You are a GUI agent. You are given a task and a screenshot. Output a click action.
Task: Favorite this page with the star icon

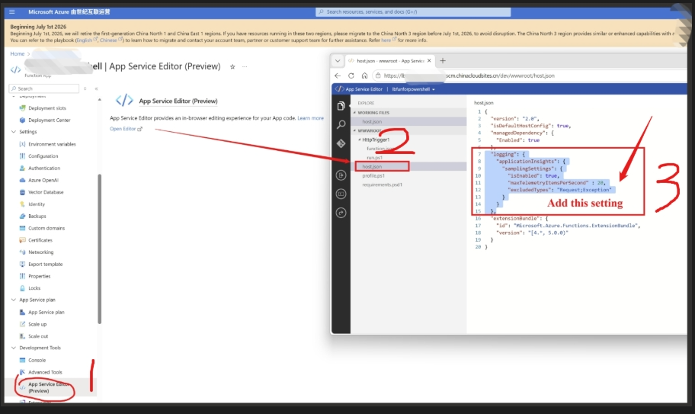(232, 66)
